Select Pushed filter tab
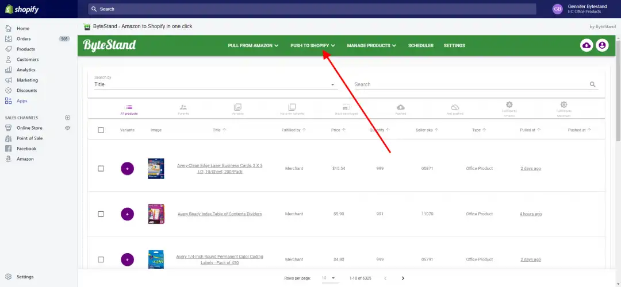Screen dimensions: 621x287 (x=400, y=110)
